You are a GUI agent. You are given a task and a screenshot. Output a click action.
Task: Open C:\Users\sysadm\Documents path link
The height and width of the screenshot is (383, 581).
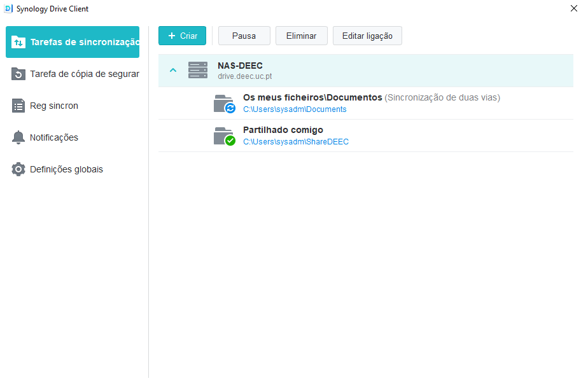[295, 109]
